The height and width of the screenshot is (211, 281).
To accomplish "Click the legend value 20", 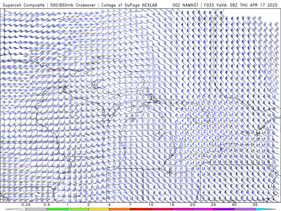I will pos(192,205).
